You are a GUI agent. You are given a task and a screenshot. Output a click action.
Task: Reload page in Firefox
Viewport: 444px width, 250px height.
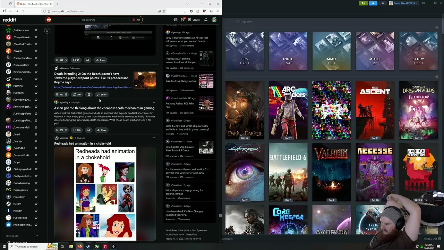(x=23, y=11)
